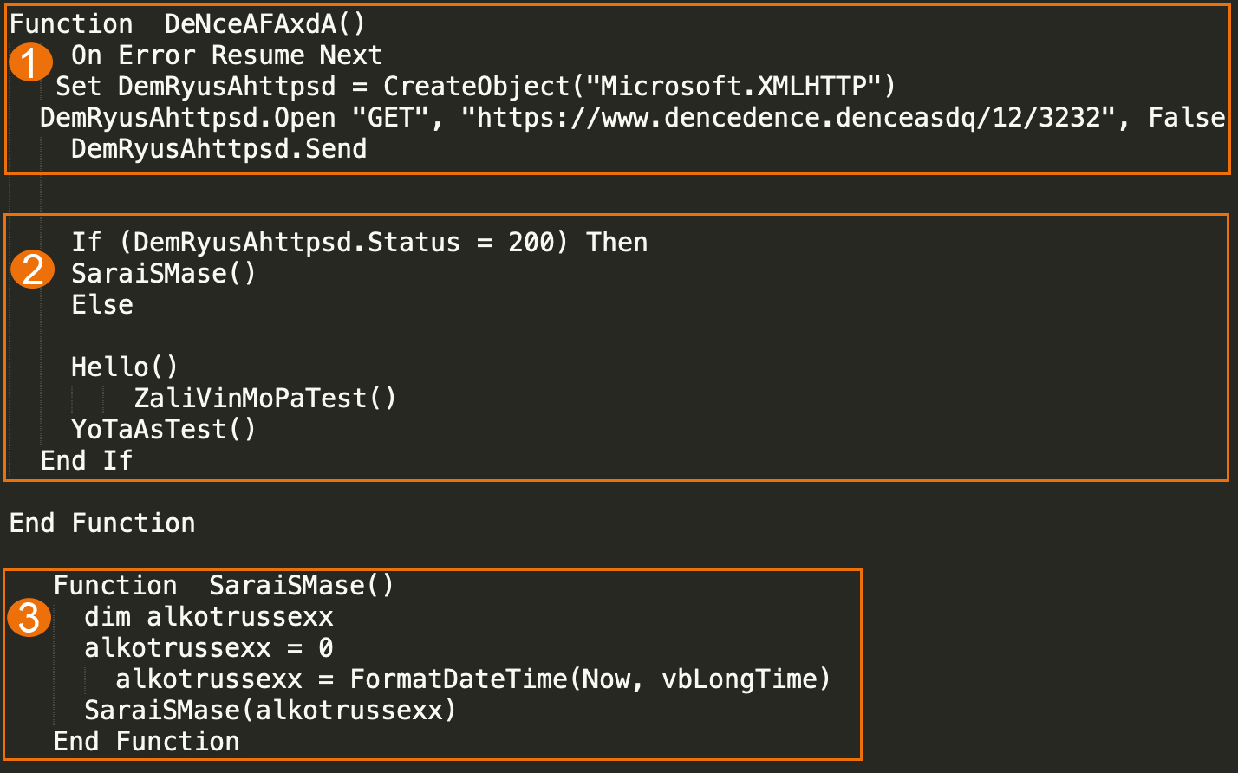This screenshot has width=1238, height=773.
Task: Click the Else keyword
Action: (102, 305)
